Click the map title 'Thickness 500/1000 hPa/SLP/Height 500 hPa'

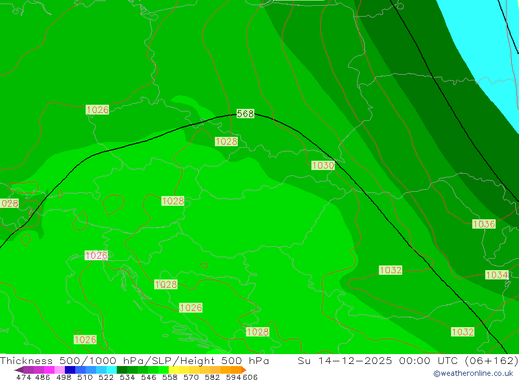point(134,360)
